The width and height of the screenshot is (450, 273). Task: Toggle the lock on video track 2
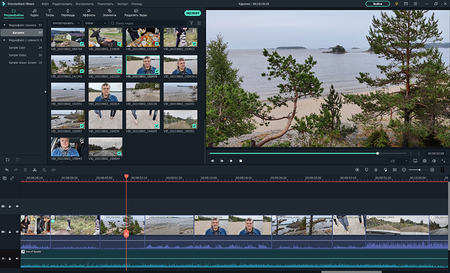[x=10, y=206]
